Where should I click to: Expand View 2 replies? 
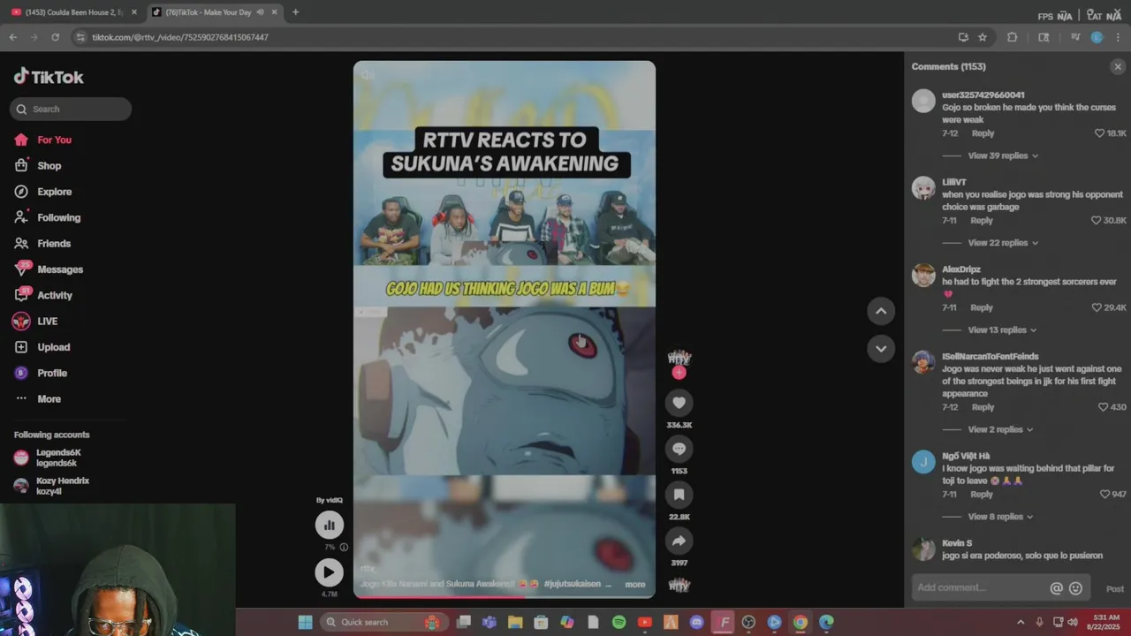pyautogui.click(x=1000, y=429)
